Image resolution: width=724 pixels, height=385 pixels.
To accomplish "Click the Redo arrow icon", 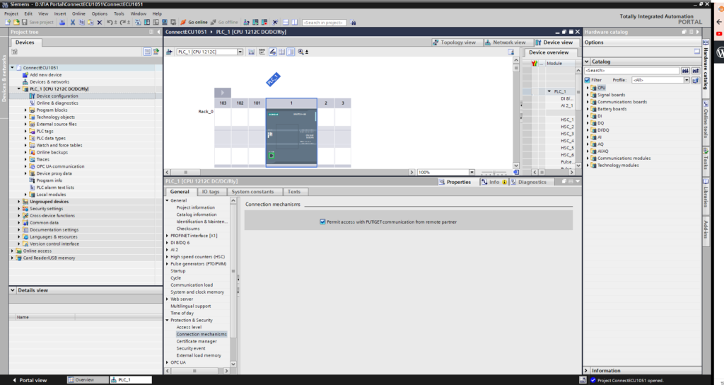I will click(123, 22).
